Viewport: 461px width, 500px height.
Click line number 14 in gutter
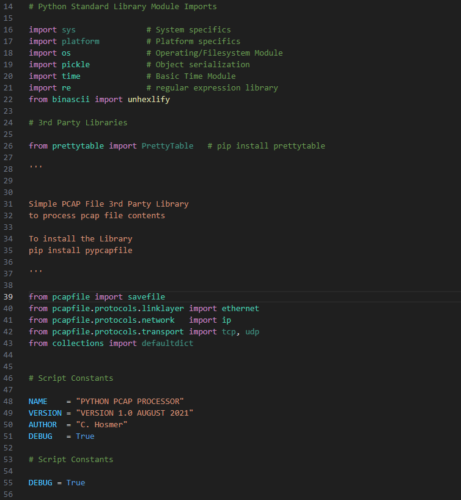tap(8, 7)
